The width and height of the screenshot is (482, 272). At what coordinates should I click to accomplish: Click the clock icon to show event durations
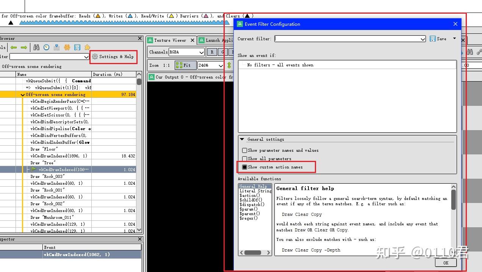[46, 47]
